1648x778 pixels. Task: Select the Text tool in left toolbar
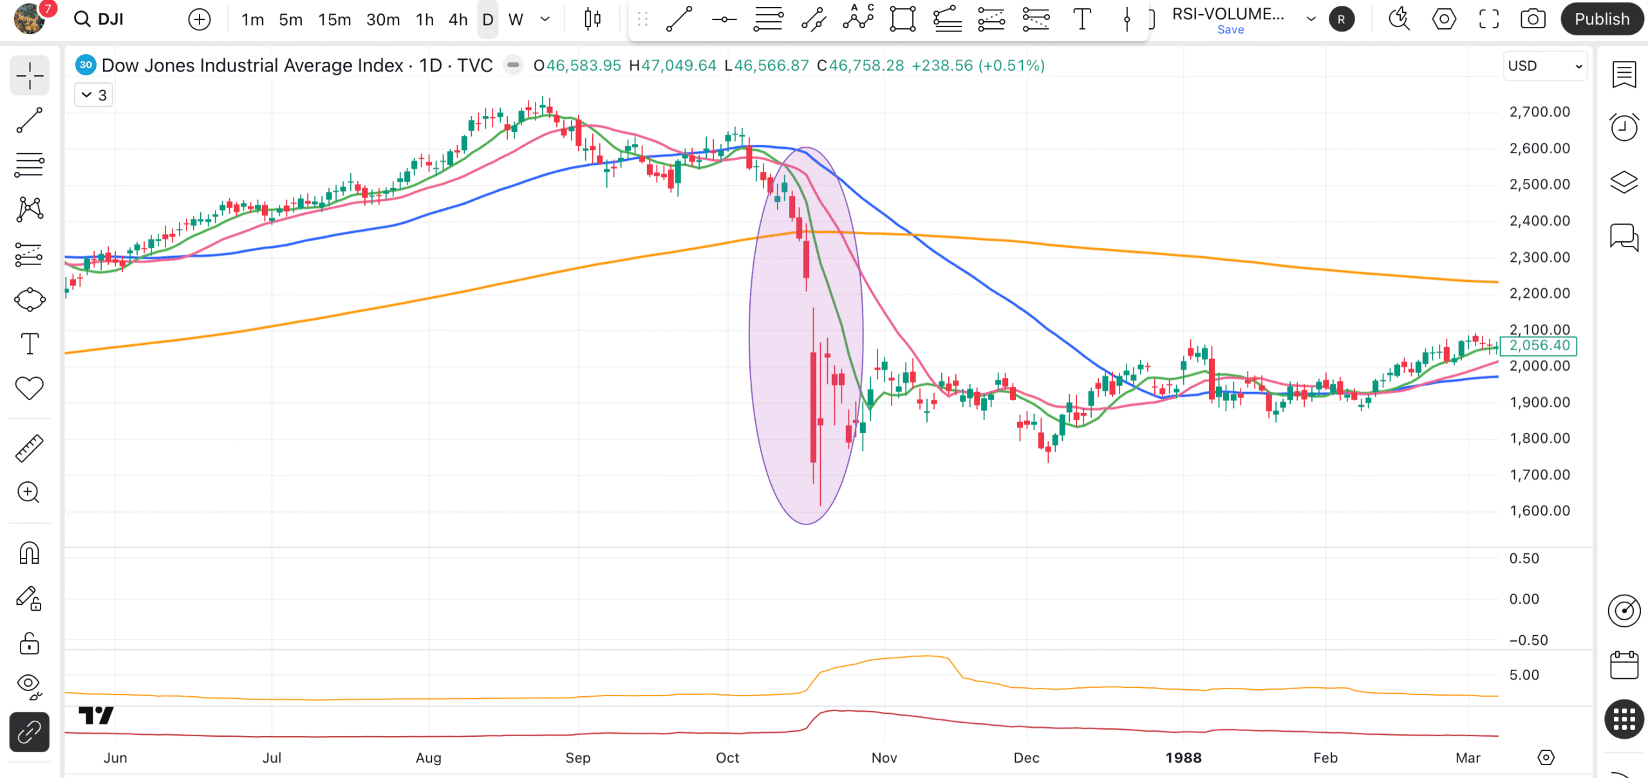tap(29, 344)
